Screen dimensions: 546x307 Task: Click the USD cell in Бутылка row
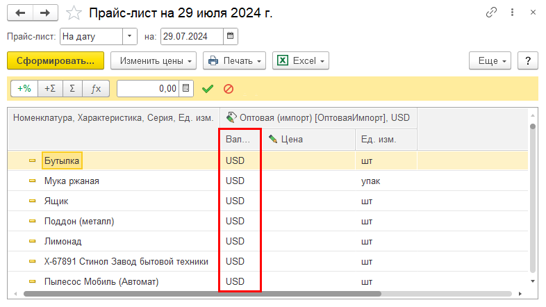point(240,161)
